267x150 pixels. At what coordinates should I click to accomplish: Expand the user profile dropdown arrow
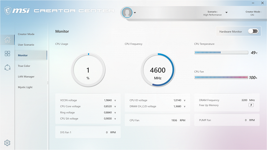135,13
